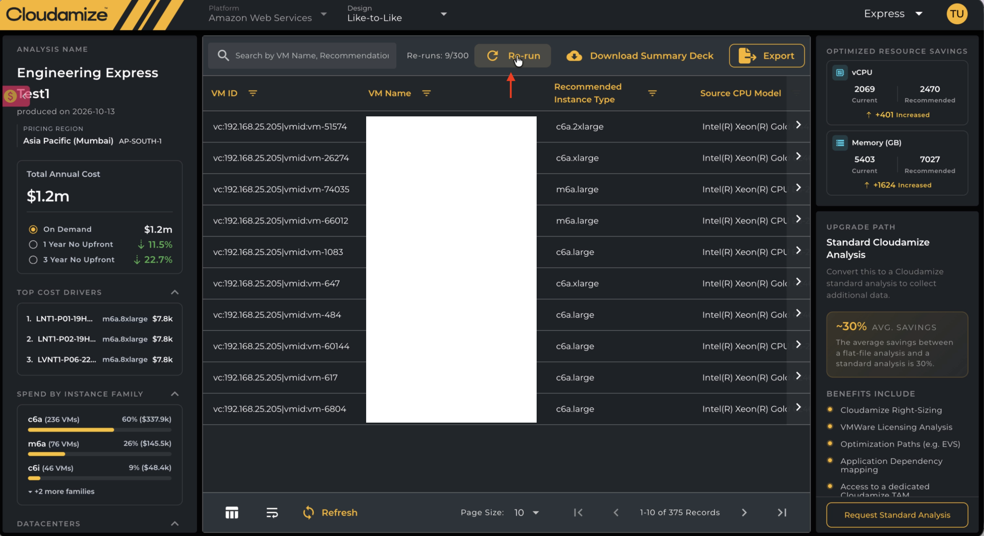Click the wrap text icon in footer
984x536 pixels.
(x=272, y=512)
